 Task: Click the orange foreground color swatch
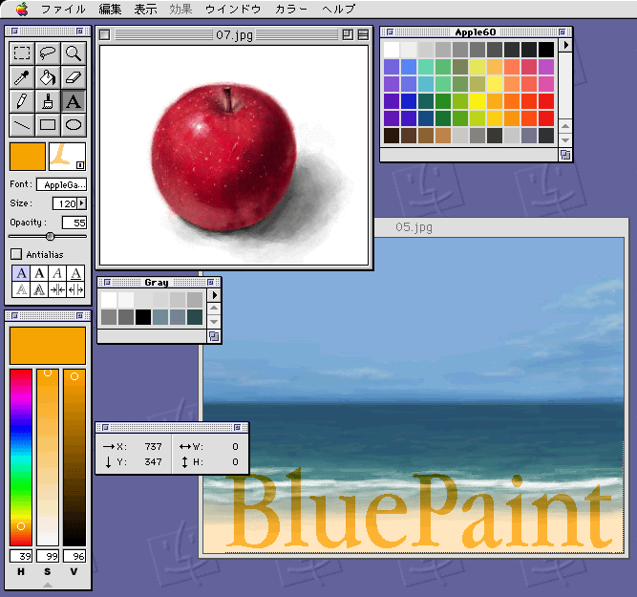pyautogui.click(x=28, y=157)
